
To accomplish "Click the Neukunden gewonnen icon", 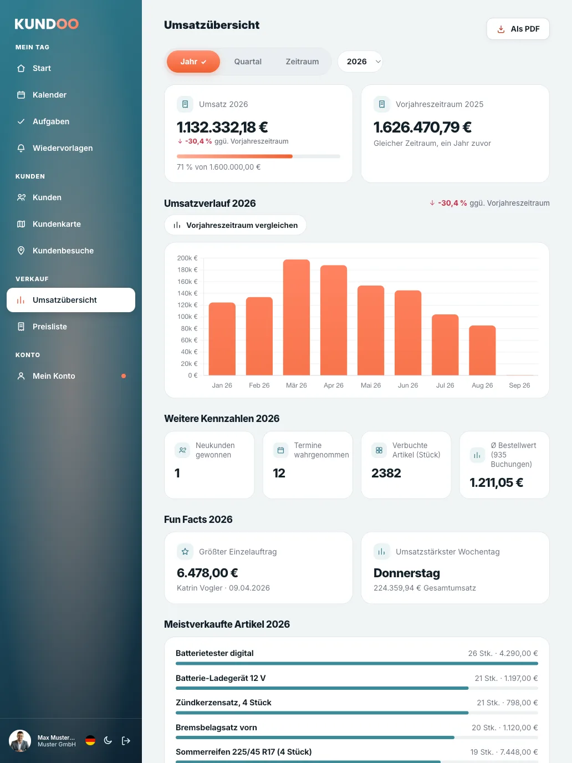I will (x=182, y=450).
